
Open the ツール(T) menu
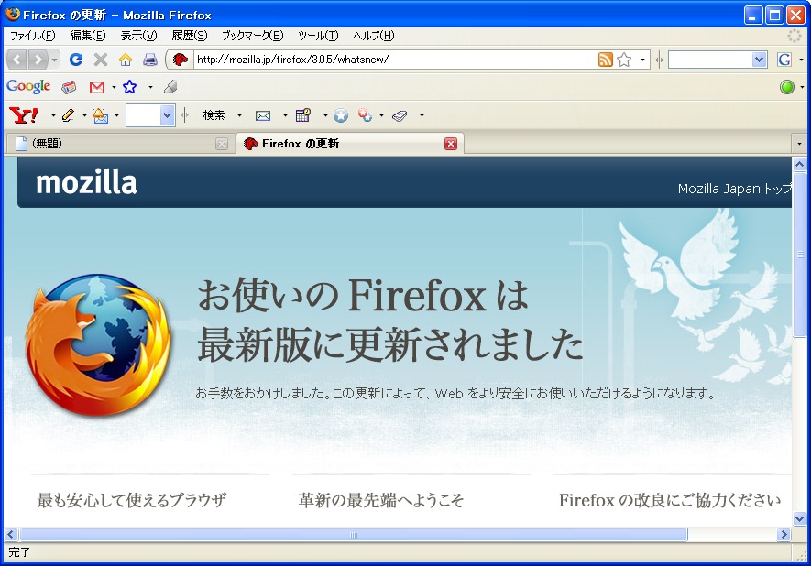coord(318,36)
